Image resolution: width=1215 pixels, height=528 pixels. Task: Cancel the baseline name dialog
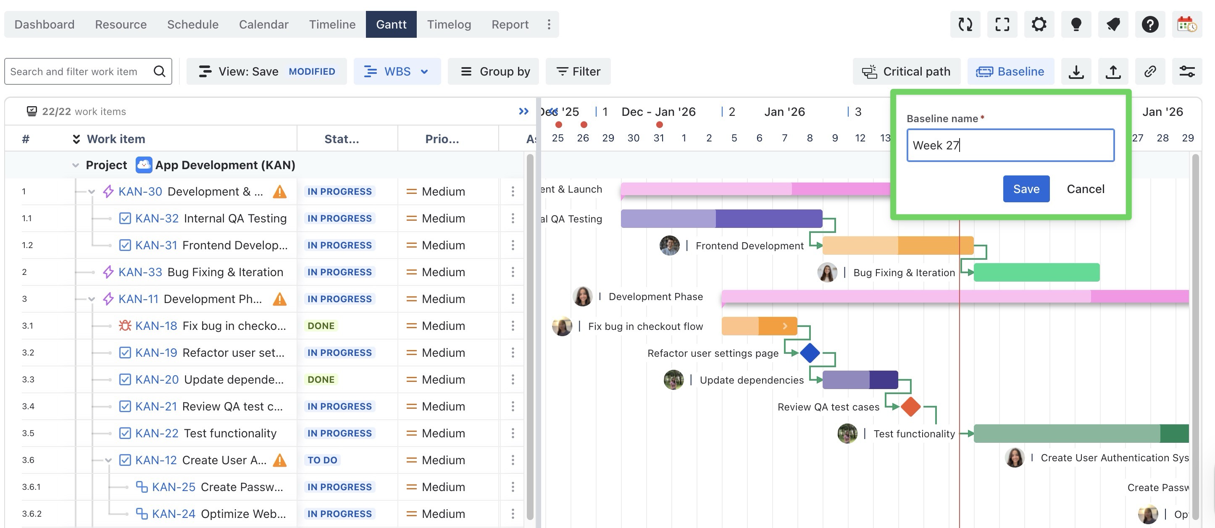(x=1085, y=189)
